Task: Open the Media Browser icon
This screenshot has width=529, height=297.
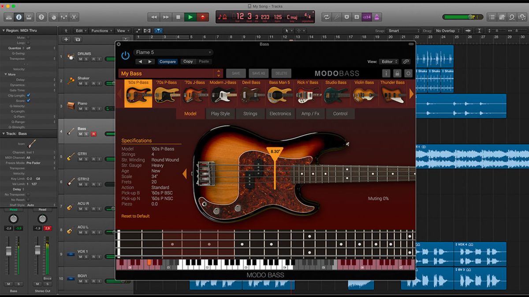Action: click(522, 17)
